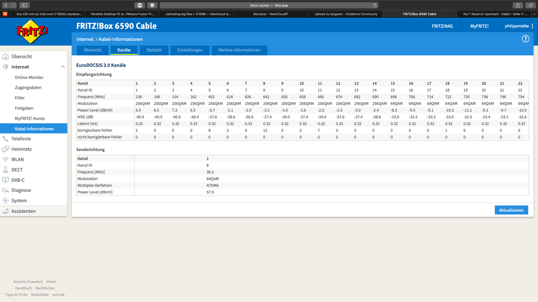Click the EuroDOCSIS 3.0 Kanäle heading
Viewport: 538px width, 302px height.
[101, 65]
